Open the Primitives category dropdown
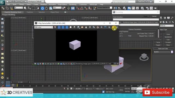 pos(167,26)
